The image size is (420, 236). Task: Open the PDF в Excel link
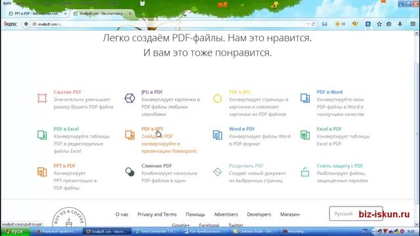(x=66, y=129)
